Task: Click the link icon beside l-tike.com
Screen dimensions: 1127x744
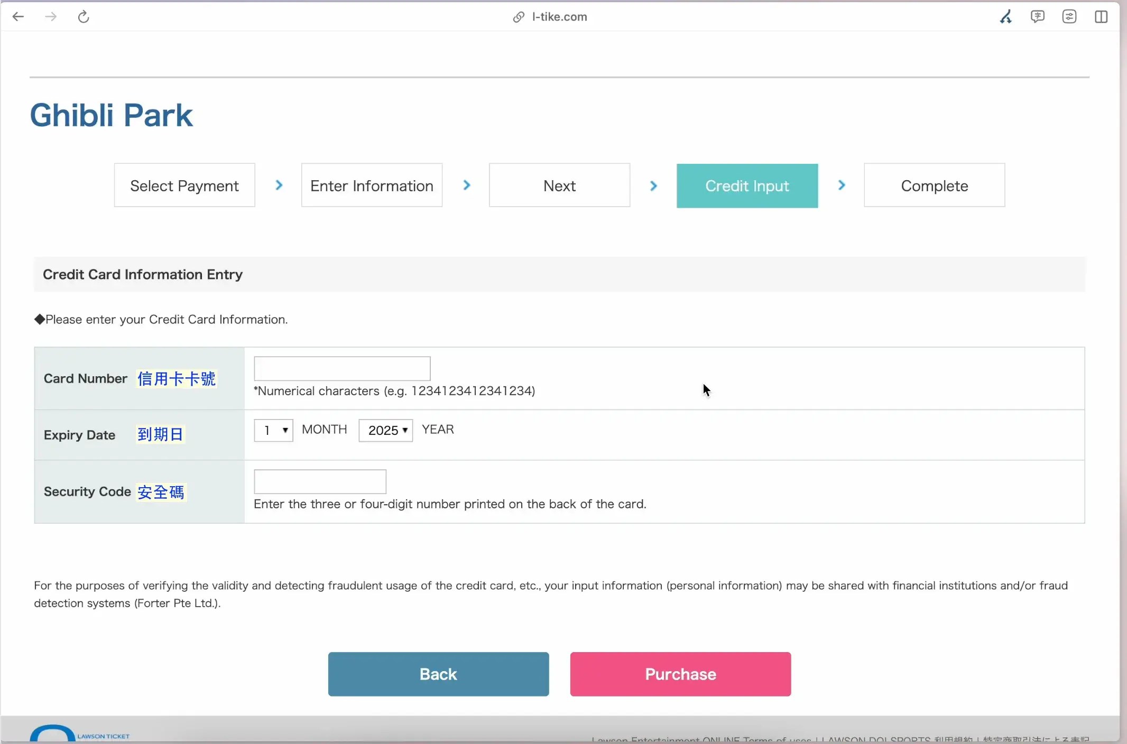Action: point(519,17)
